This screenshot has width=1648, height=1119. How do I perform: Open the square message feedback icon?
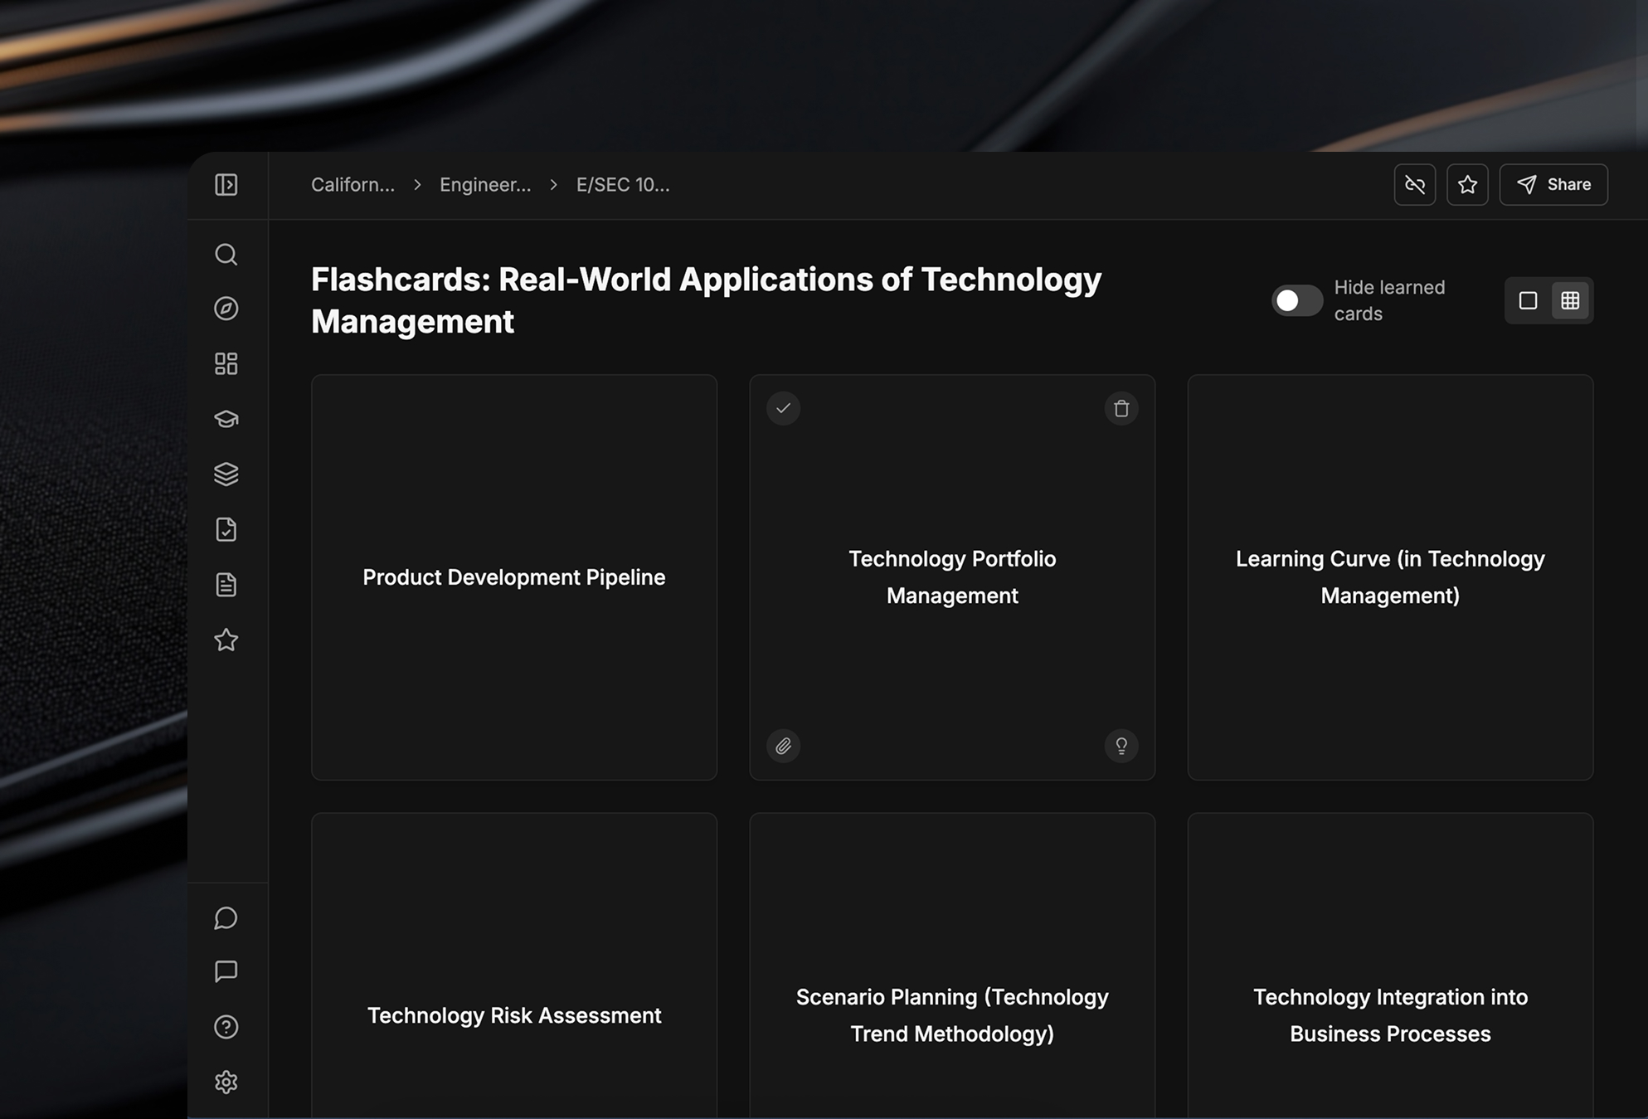tap(226, 971)
